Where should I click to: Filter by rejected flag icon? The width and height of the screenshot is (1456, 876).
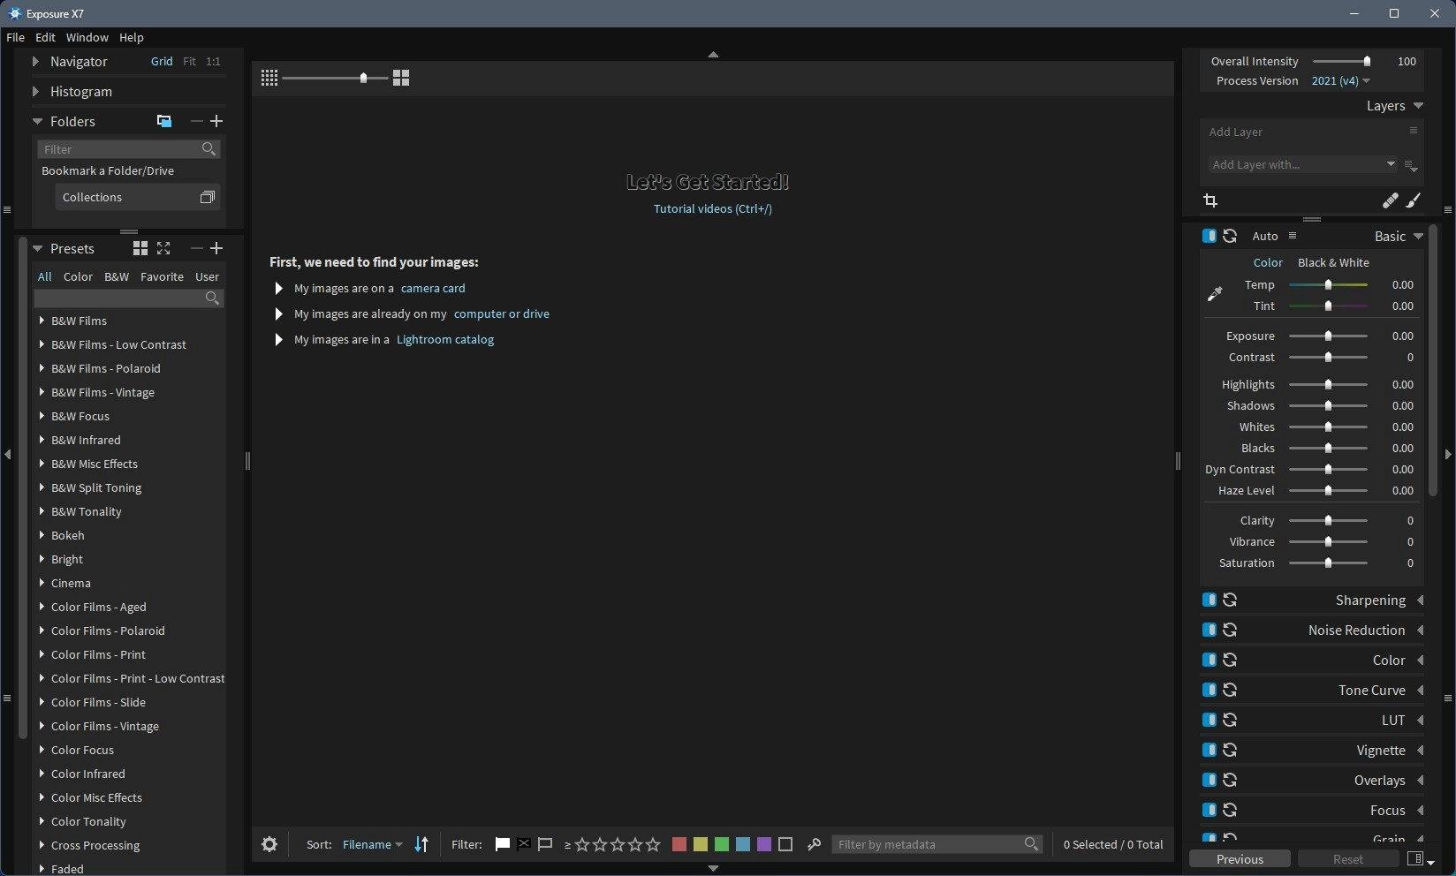point(524,844)
